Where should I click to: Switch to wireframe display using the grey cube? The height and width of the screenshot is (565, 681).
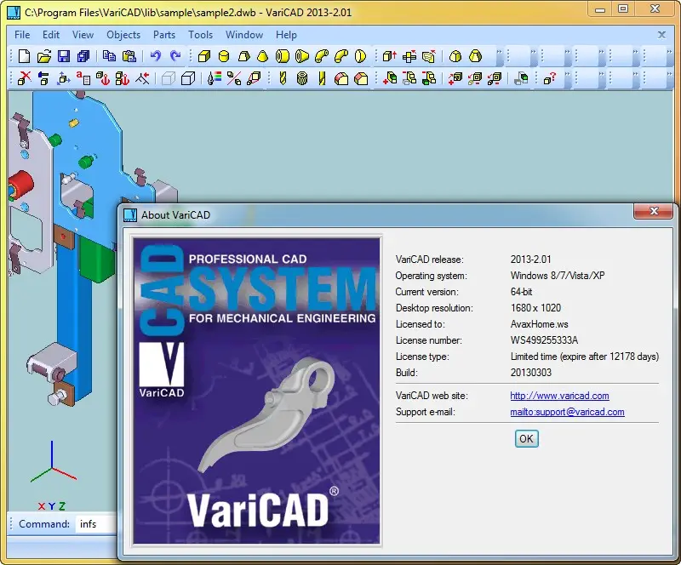click(x=168, y=78)
